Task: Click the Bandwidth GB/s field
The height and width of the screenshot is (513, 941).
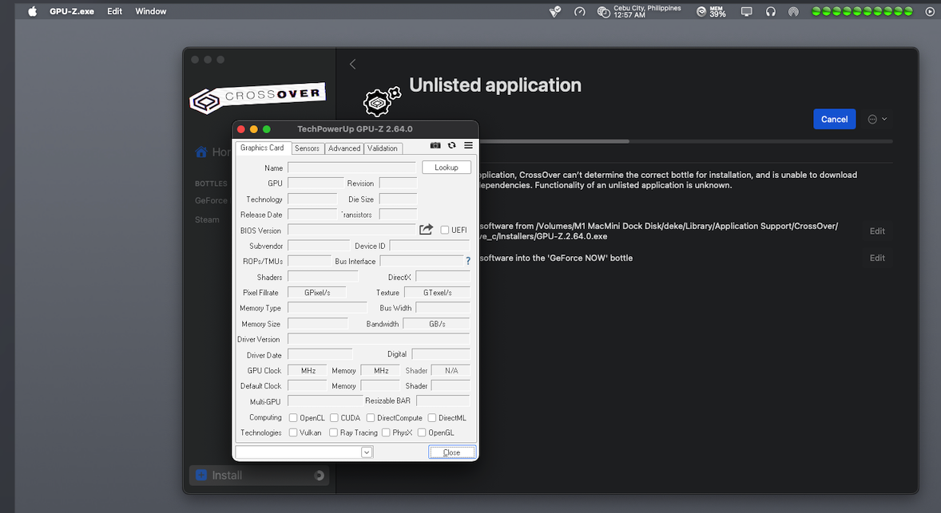Action: [x=436, y=324]
